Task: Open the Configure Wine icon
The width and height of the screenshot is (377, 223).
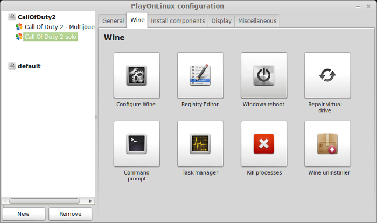Action: coord(137,75)
